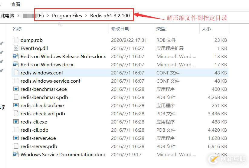Click the 6,916 KB size of redis-server.pdb
Viewport: 249px width, 168px height.
pos(217,147)
